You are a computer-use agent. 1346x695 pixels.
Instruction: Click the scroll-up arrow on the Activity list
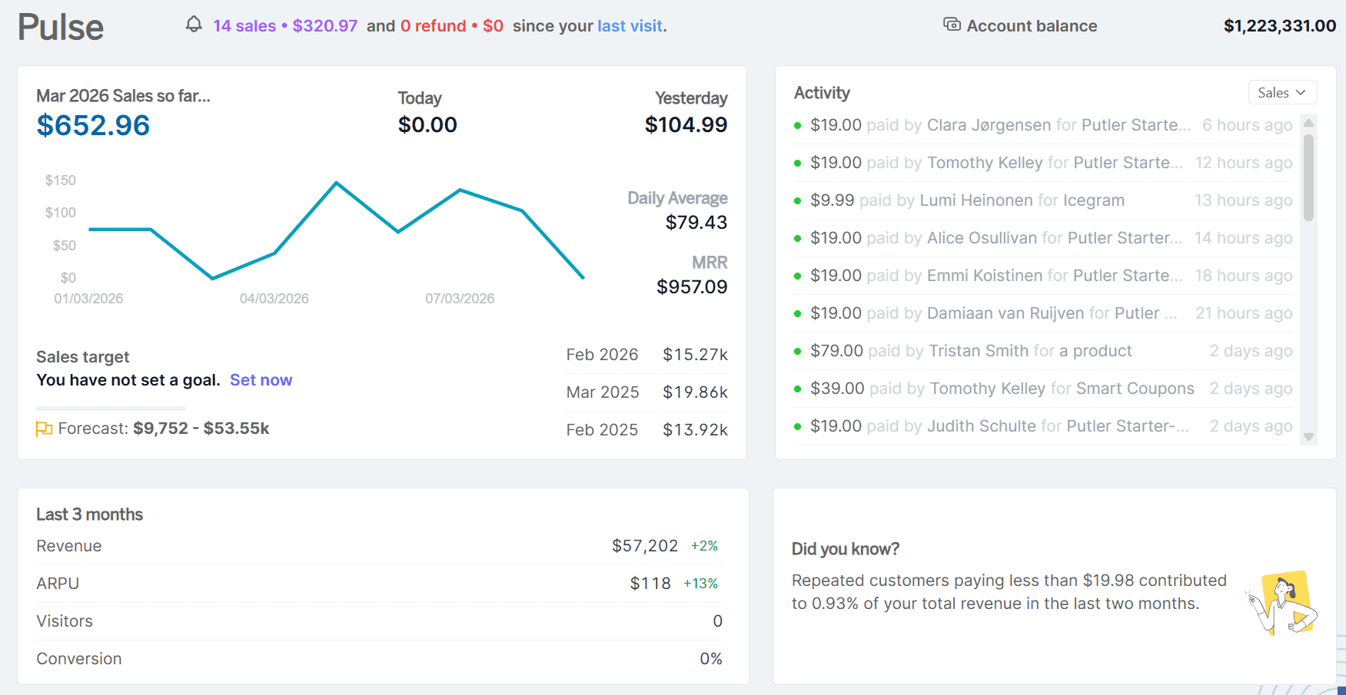(x=1309, y=122)
